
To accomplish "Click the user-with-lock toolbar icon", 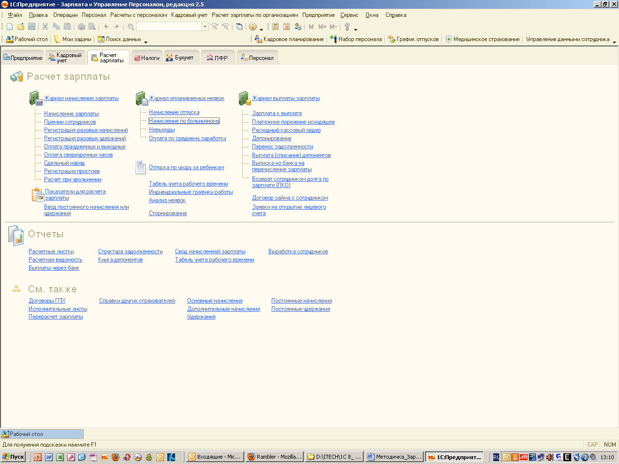I will click(298, 27).
